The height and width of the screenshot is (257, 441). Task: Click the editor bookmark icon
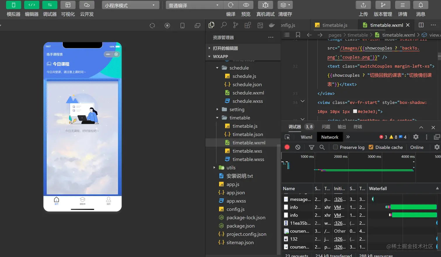coord(298,35)
